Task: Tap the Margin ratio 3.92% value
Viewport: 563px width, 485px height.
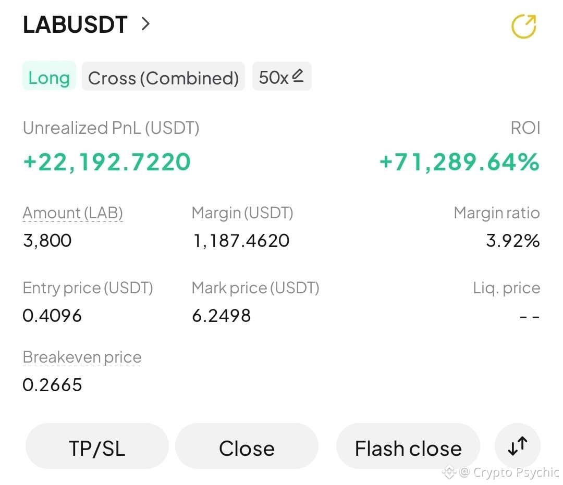Action: [x=513, y=241]
